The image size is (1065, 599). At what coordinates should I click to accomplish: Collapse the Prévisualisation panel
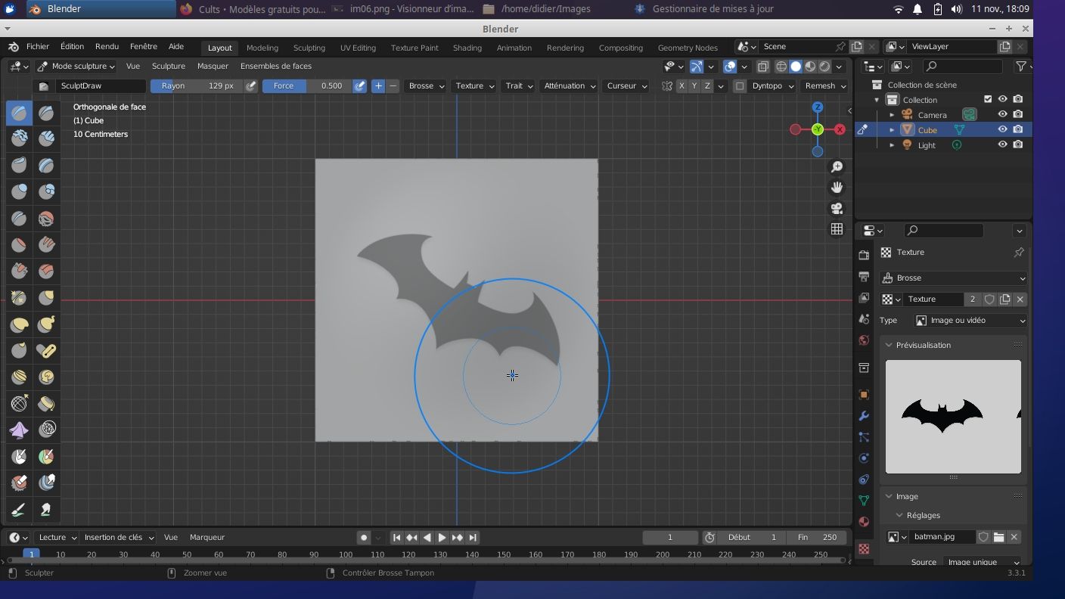click(x=890, y=345)
